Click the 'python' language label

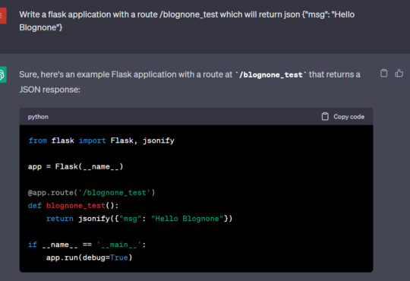[x=38, y=117]
